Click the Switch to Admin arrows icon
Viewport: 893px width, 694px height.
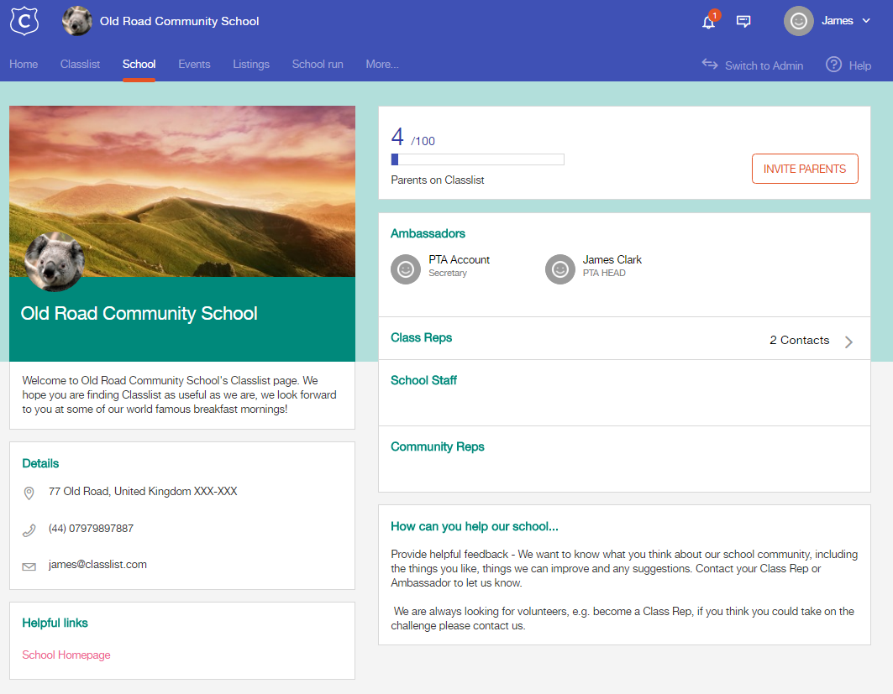(x=710, y=64)
